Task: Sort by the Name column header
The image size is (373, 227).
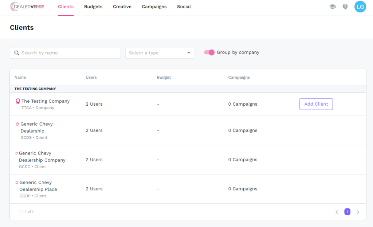Action: tap(20, 77)
